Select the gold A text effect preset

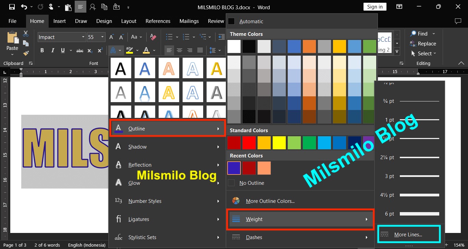pyautogui.click(x=217, y=68)
